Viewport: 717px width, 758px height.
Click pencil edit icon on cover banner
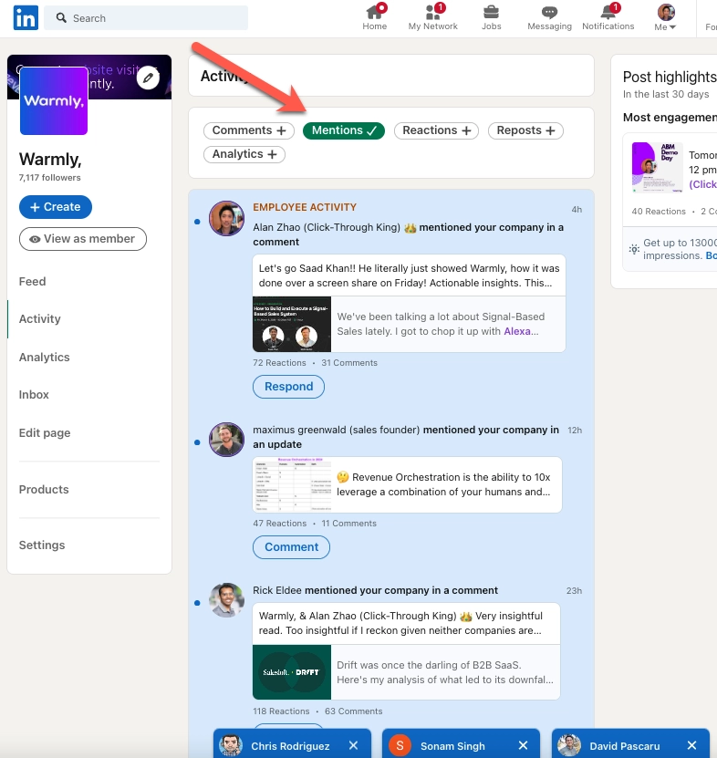point(148,78)
